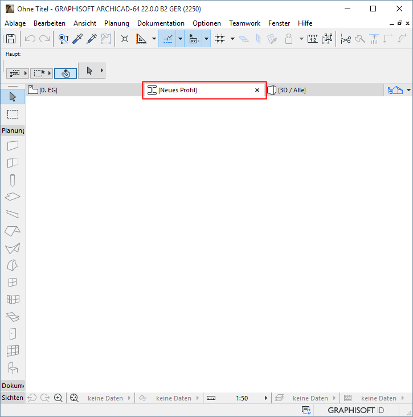Toggle the Magic Wand quick selection button

(66, 73)
